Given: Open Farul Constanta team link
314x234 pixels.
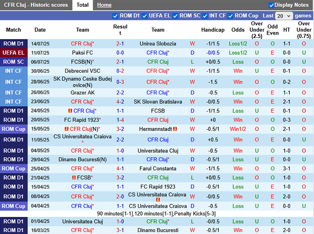Looking at the screenshot, I should pyautogui.click(x=158, y=168).
